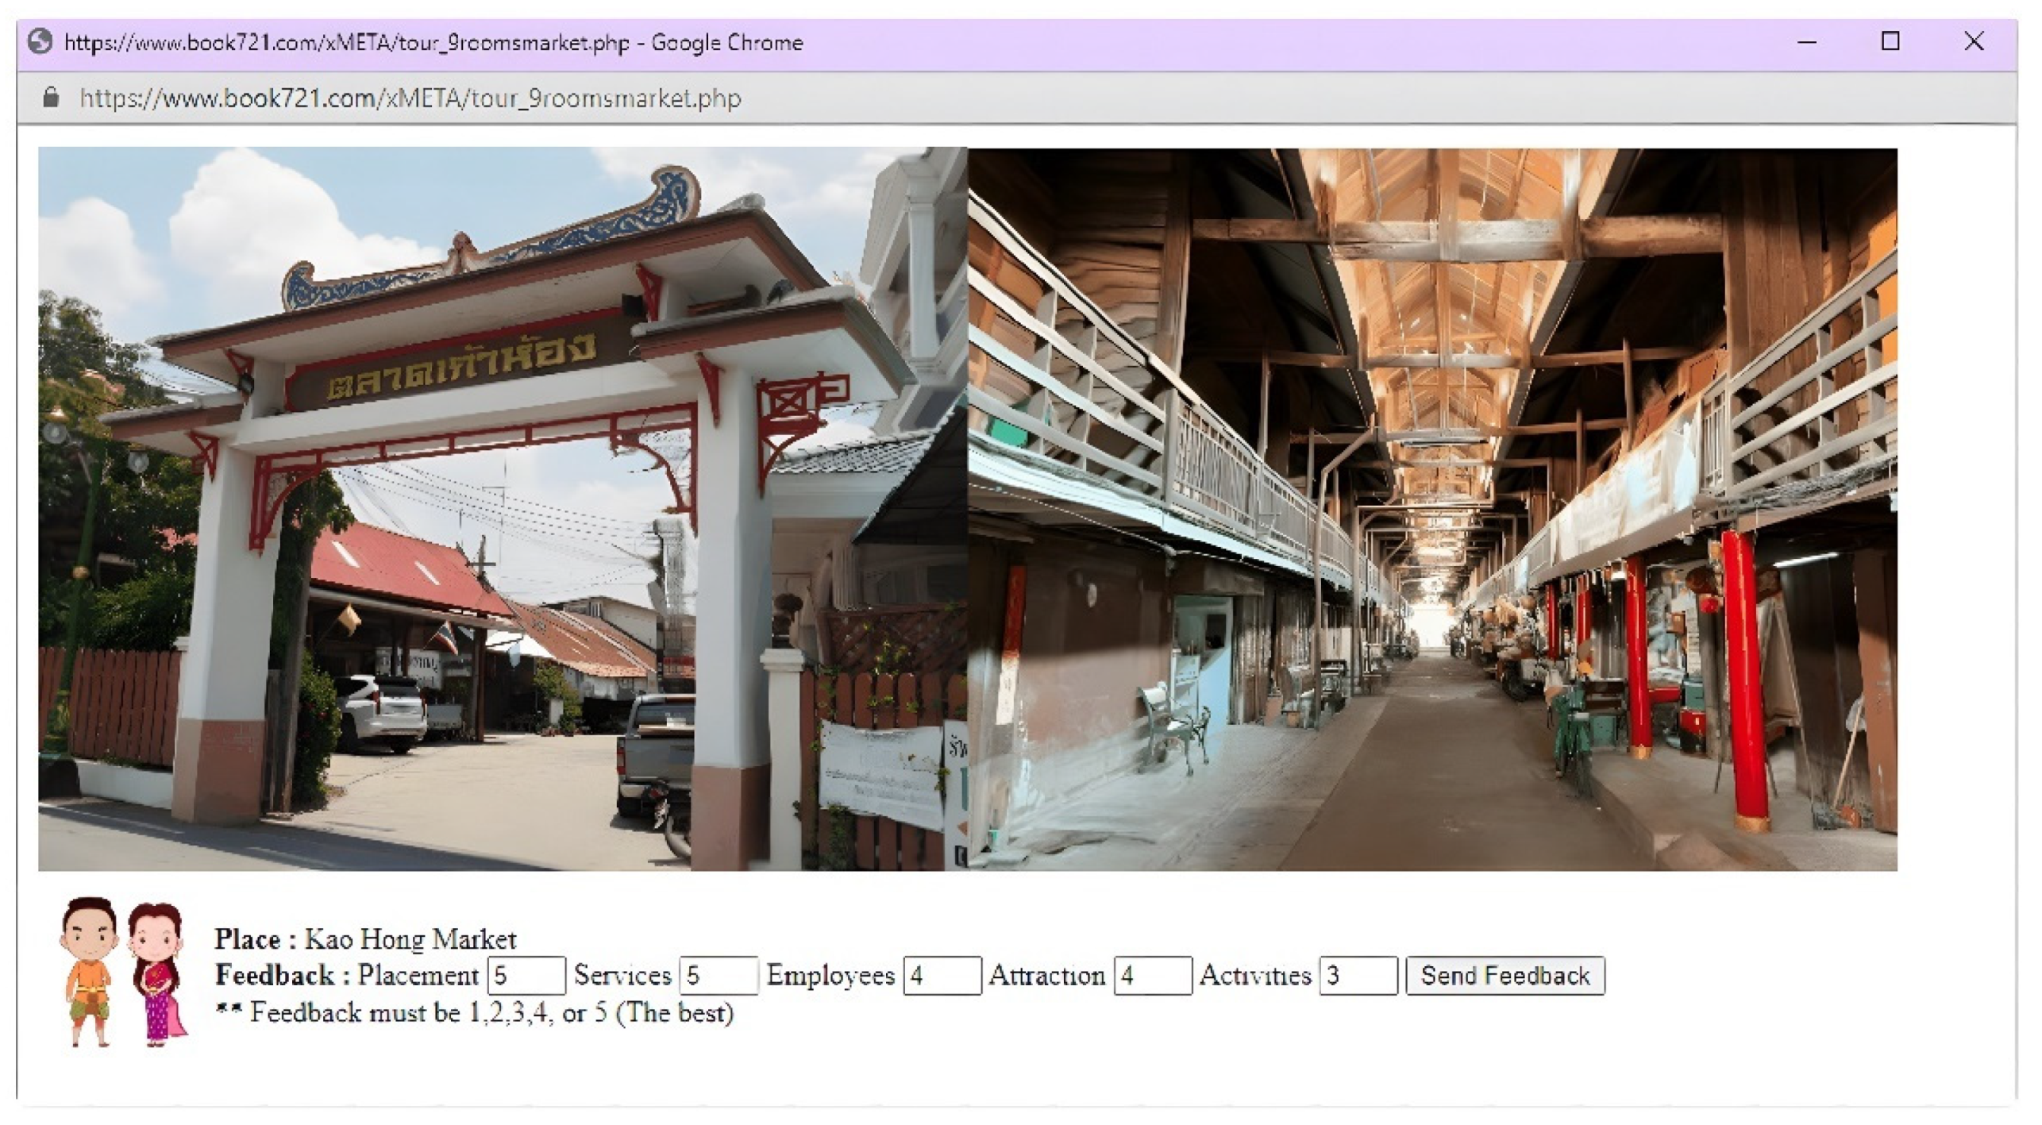Click the Kao Hong Market gate photo
This screenshot has height=1125, width=2042.
(502, 508)
